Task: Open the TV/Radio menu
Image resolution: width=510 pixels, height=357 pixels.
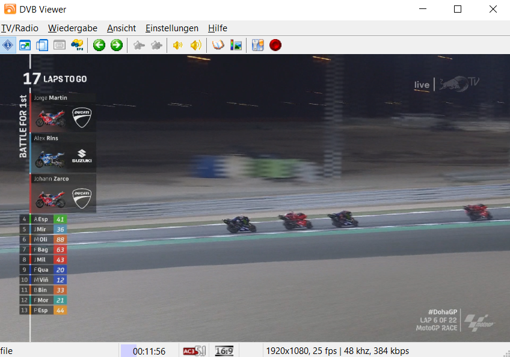Action: click(19, 28)
